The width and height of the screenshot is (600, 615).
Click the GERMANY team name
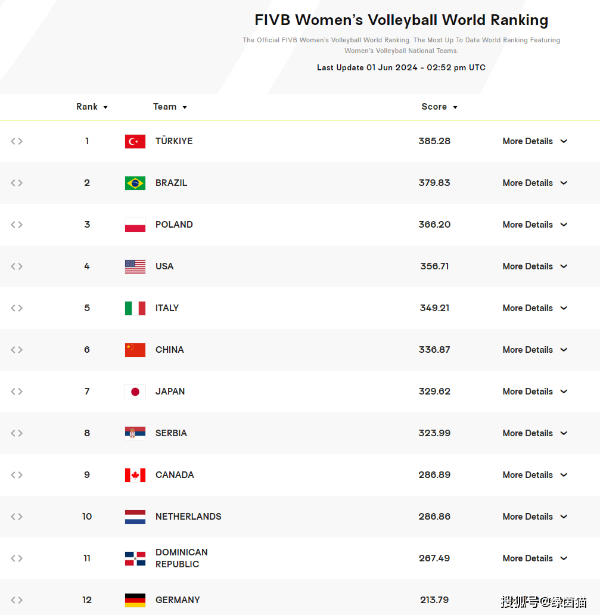pyautogui.click(x=178, y=600)
